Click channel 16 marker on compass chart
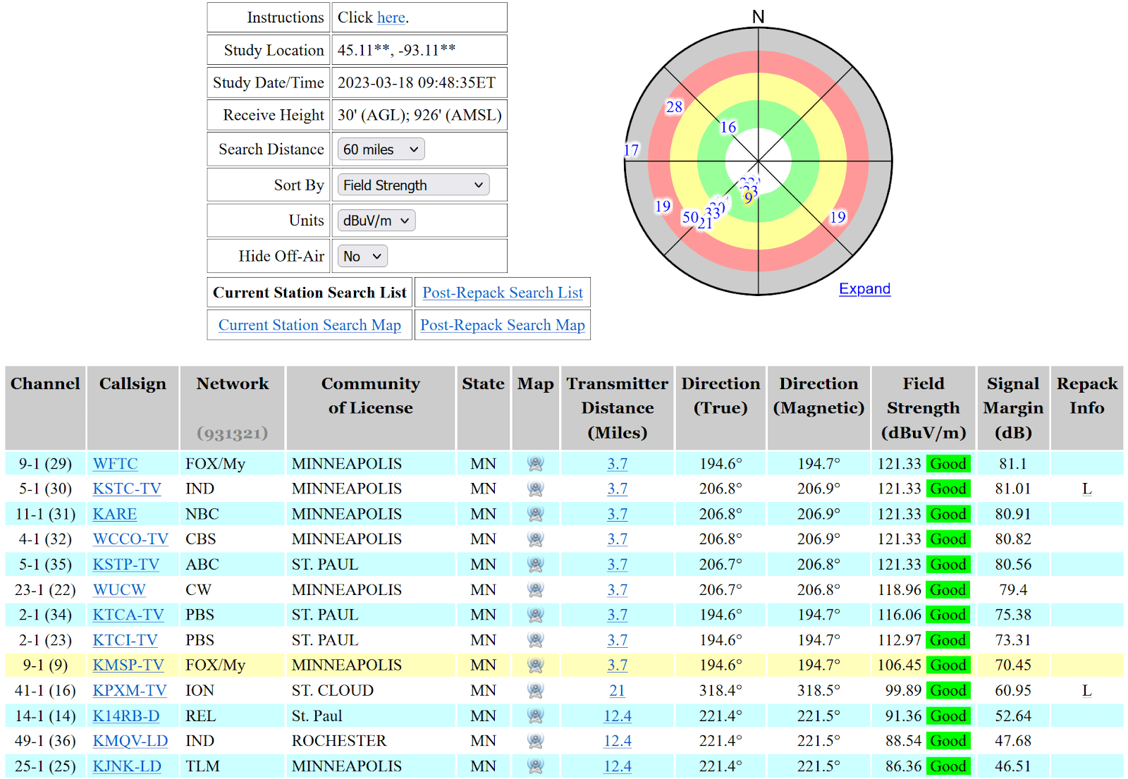The width and height of the screenshot is (1128, 779). 728,127
